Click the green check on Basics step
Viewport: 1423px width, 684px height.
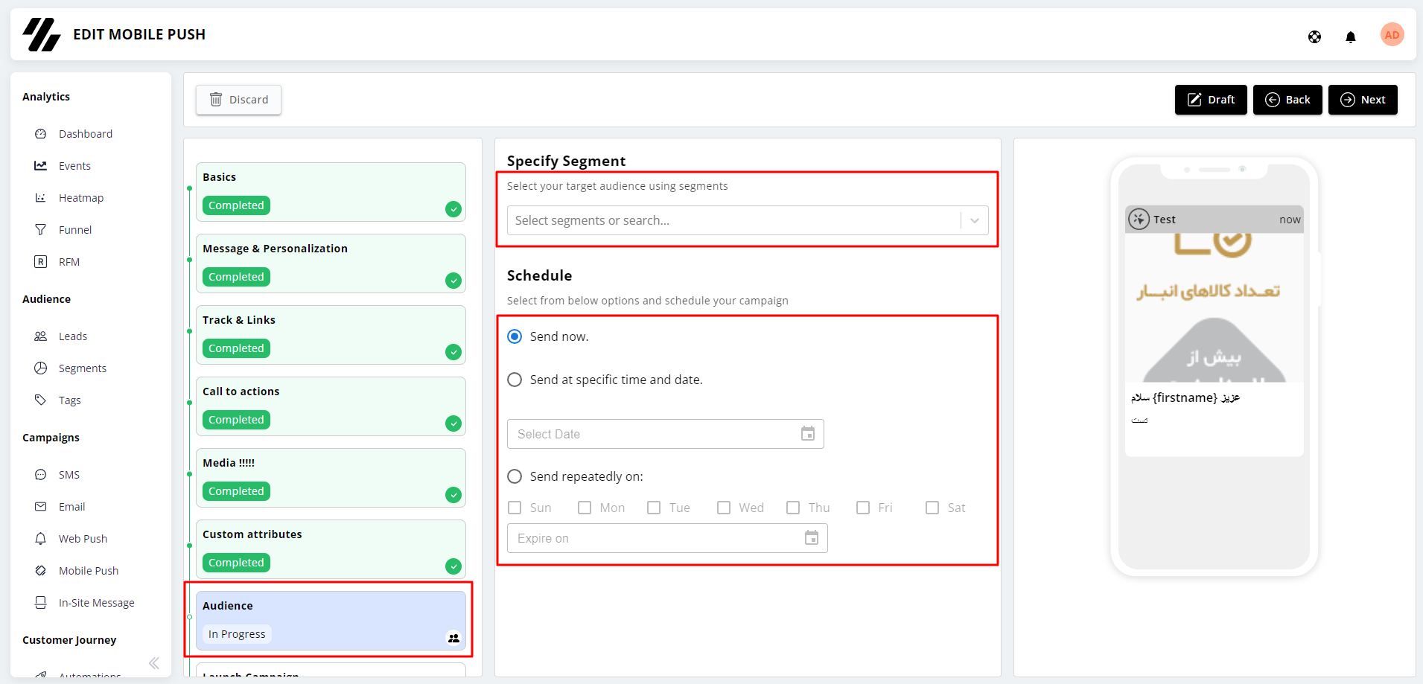click(453, 209)
